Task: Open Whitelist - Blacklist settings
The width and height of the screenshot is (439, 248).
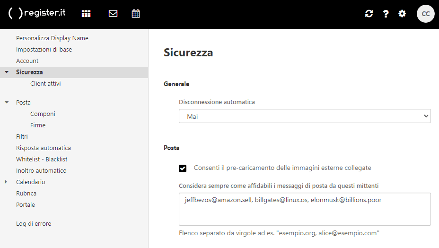Action: pos(42,159)
